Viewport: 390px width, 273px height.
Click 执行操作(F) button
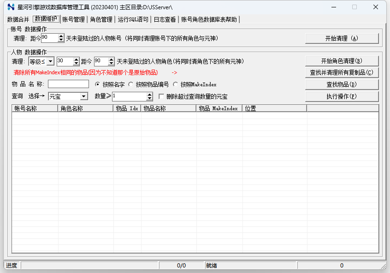pyautogui.click(x=342, y=96)
